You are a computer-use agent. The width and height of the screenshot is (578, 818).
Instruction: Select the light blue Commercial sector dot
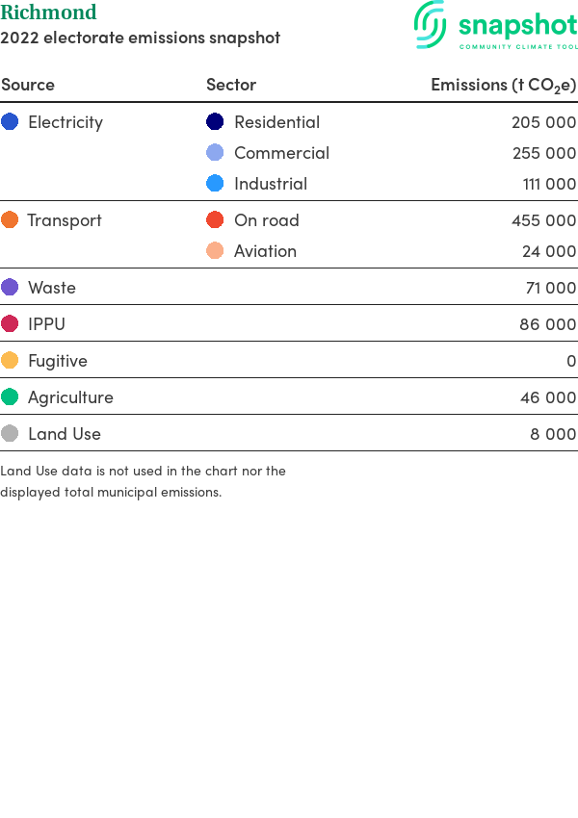(x=215, y=152)
